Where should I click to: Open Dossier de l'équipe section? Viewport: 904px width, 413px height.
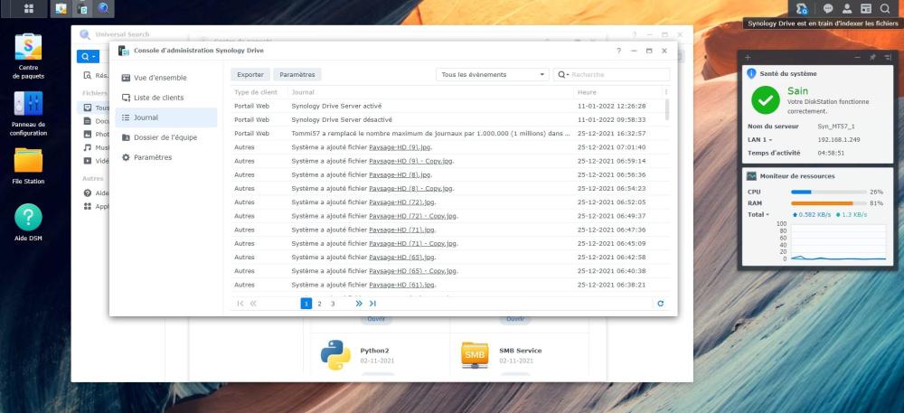coord(165,137)
